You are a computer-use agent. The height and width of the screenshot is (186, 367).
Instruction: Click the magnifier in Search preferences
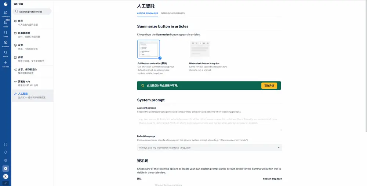[17, 11]
